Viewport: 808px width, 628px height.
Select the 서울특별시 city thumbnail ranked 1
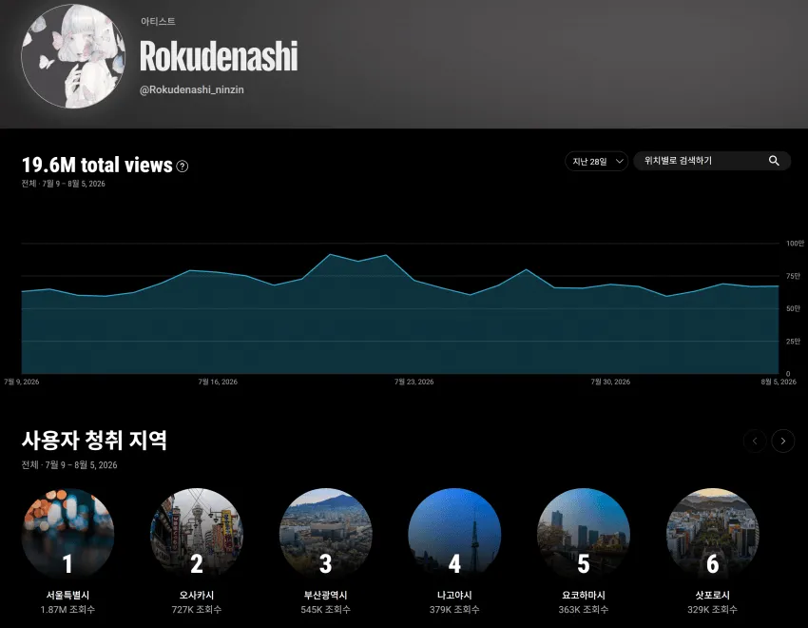tap(67, 534)
